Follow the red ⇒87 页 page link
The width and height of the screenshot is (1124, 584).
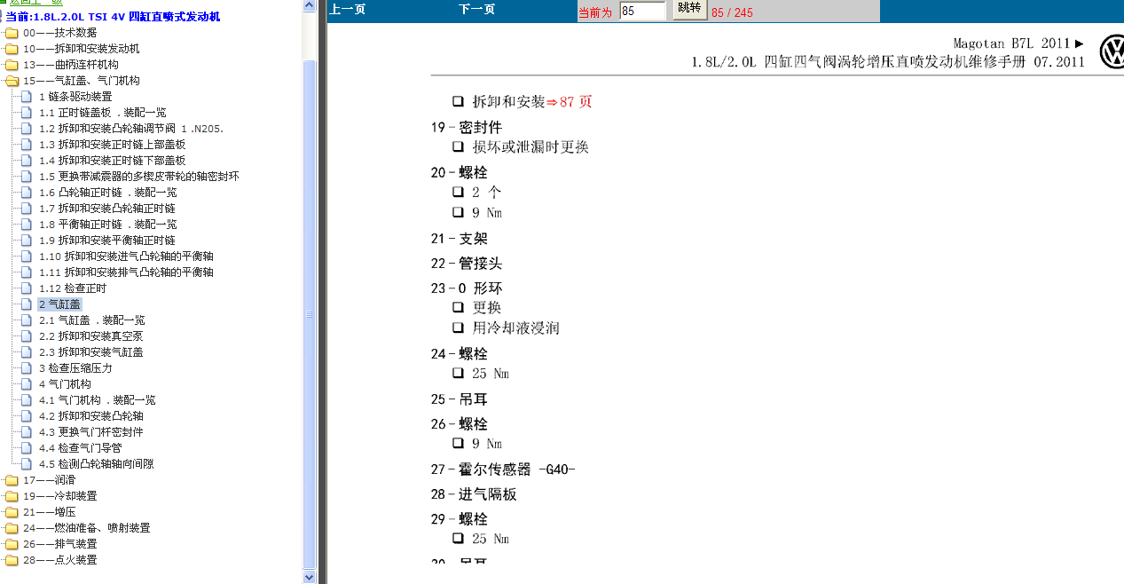(569, 102)
